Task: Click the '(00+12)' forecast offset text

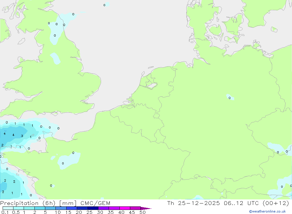Action: click(276, 203)
